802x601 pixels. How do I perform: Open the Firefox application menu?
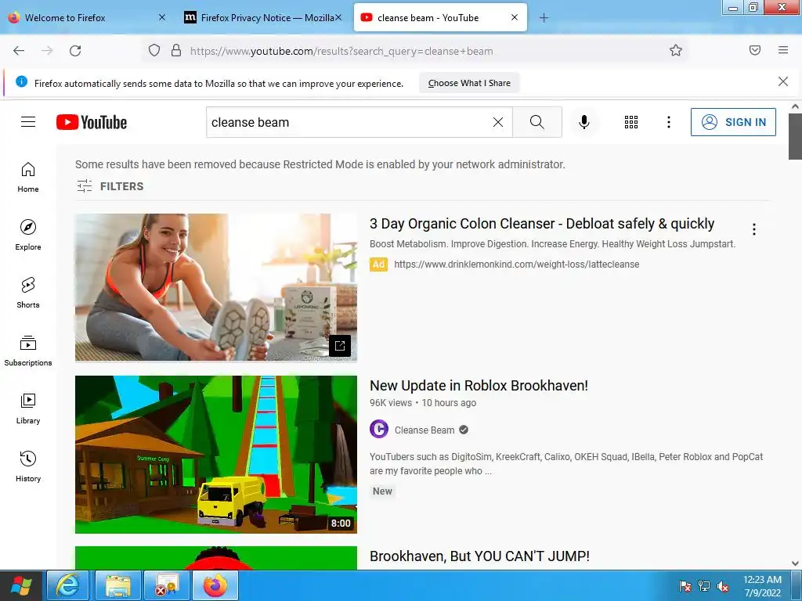[x=783, y=50]
